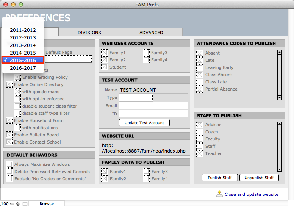Choose the checked 2015-2016 year entry

(23, 60)
